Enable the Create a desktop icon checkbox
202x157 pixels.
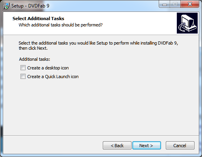(23, 68)
